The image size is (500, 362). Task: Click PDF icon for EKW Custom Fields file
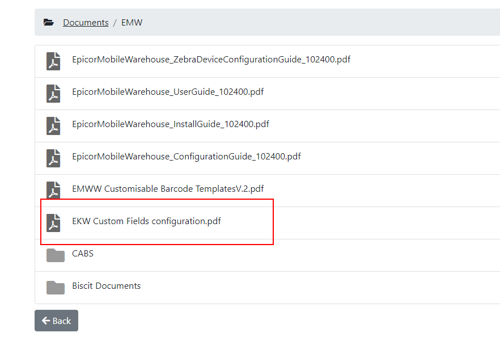coord(53,223)
